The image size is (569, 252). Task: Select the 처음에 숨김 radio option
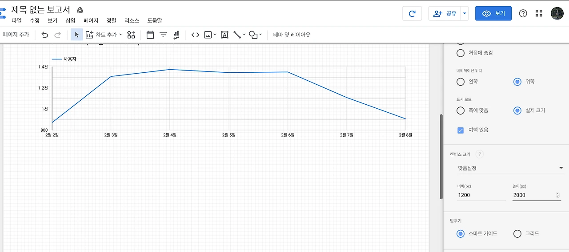461,53
